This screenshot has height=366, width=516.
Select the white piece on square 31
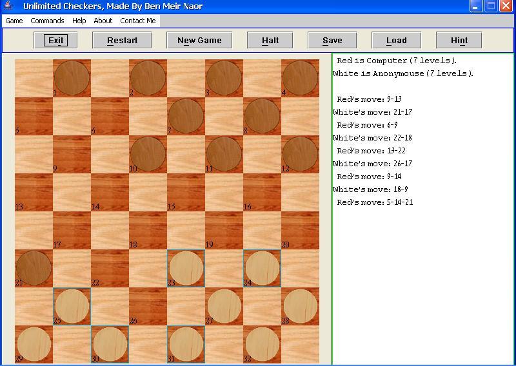click(186, 344)
